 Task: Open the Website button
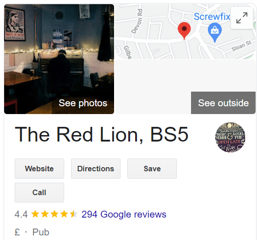[x=39, y=169]
